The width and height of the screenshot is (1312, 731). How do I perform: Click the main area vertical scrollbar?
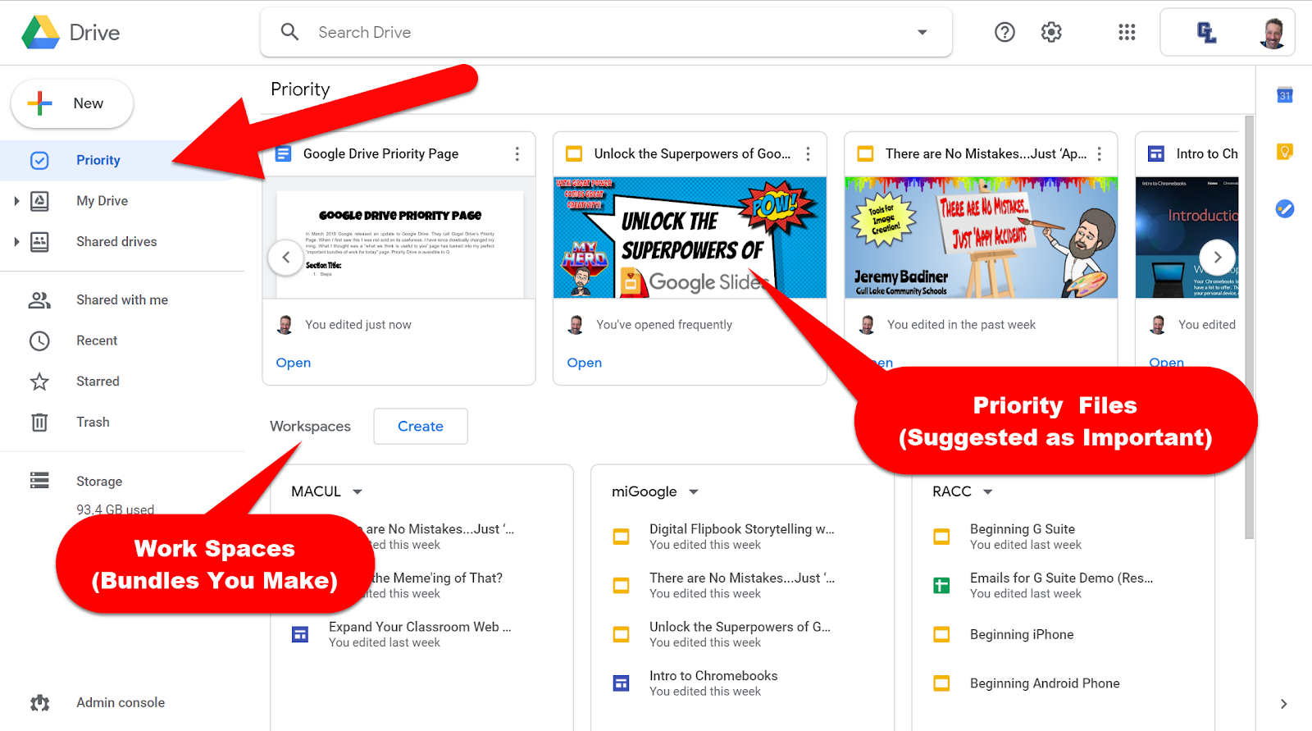tap(1250, 327)
